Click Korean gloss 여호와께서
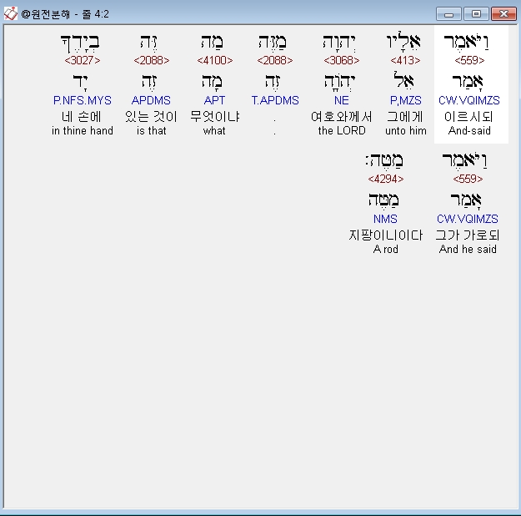The width and height of the screenshot is (521, 516). point(342,117)
